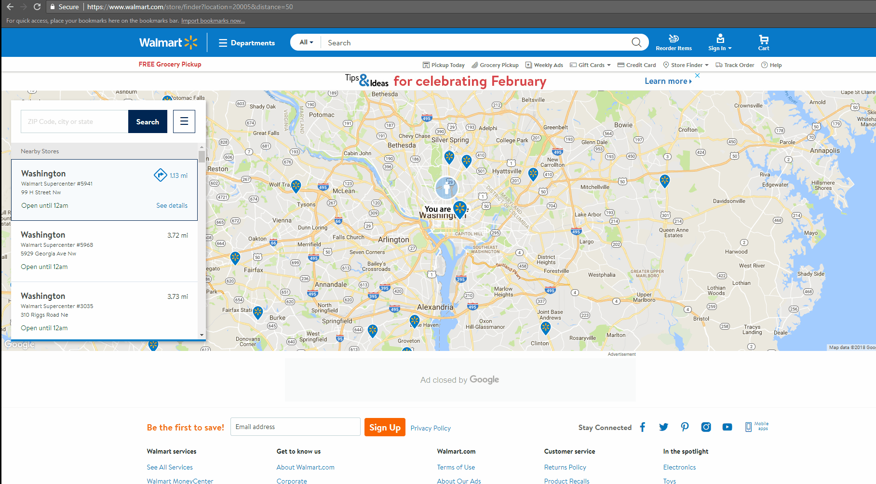This screenshot has height=484, width=876.
Task: Click the Email address field
Action: pyautogui.click(x=296, y=427)
